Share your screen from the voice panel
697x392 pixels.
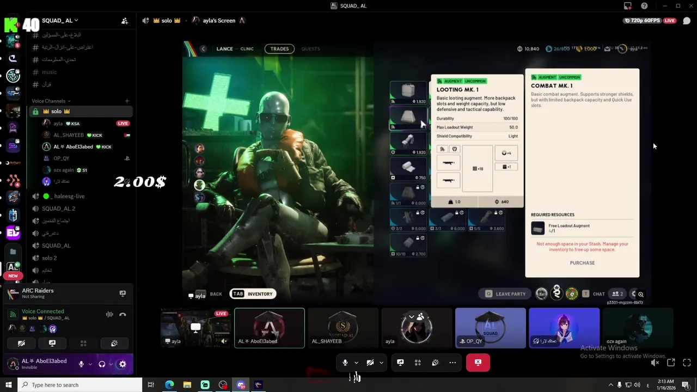52,344
